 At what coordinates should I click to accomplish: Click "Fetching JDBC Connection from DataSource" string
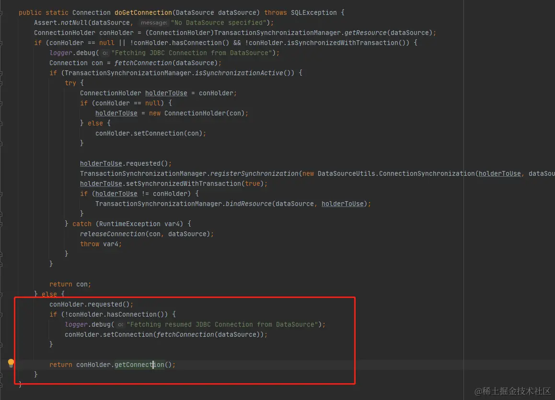(192, 53)
